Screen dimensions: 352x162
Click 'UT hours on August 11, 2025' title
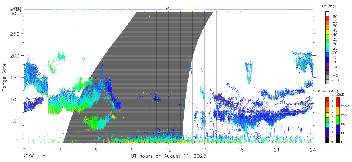click(168, 156)
